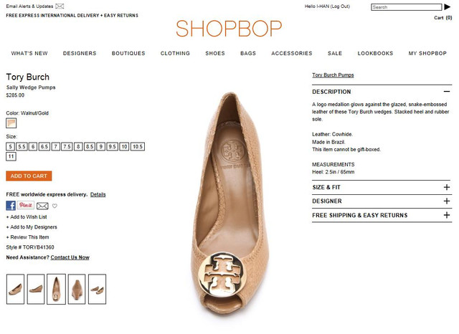Collapse the Description section
The width and height of the screenshot is (459, 334).
[x=446, y=92]
